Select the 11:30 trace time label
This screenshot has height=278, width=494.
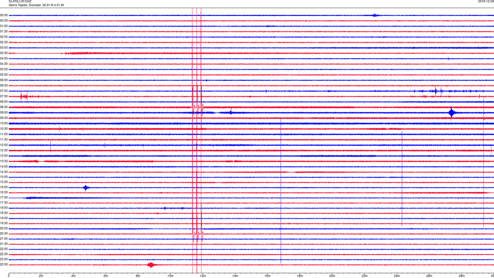tap(4, 140)
